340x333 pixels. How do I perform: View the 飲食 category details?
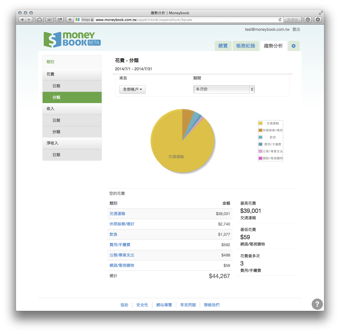[113, 234]
